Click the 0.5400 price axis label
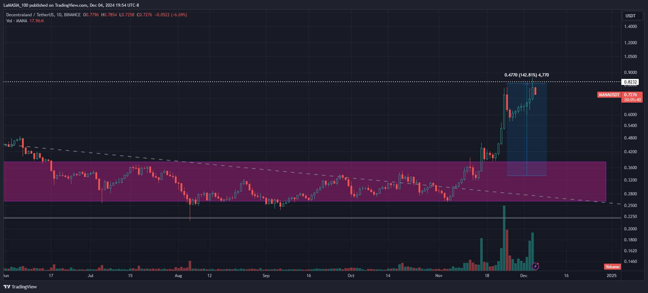The height and width of the screenshot is (293, 648). click(630, 126)
